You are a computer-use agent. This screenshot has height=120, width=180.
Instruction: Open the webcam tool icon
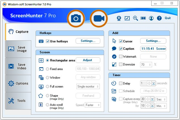click(x=119, y=18)
